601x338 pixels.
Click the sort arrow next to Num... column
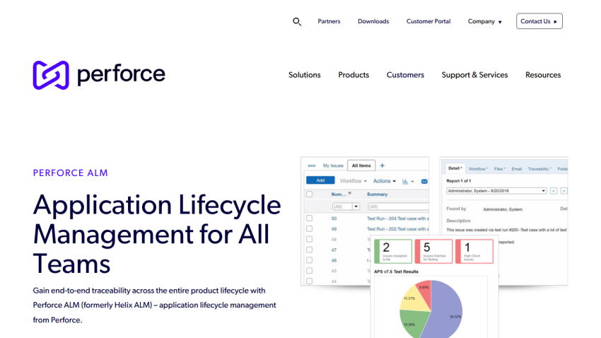click(x=349, y=194)
